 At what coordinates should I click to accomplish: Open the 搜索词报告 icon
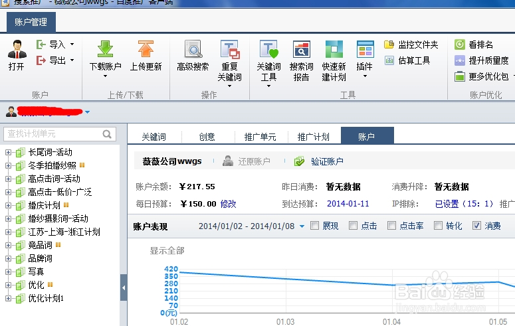click(301, 49)
